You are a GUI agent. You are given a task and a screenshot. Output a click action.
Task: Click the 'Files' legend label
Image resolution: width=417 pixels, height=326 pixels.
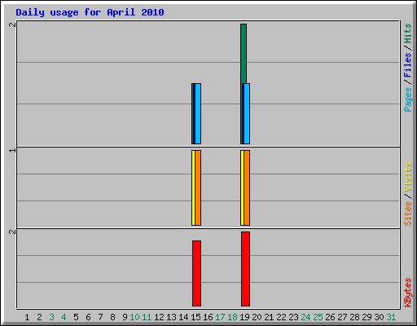coord(408,65)
